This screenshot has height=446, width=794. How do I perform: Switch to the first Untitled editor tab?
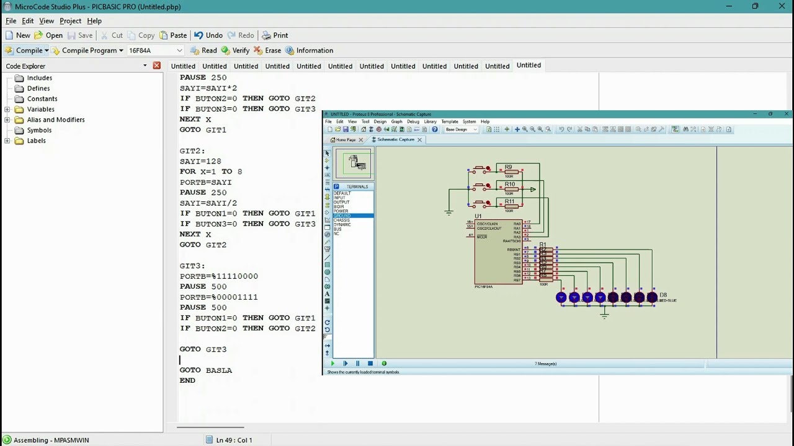click(183, 66)
